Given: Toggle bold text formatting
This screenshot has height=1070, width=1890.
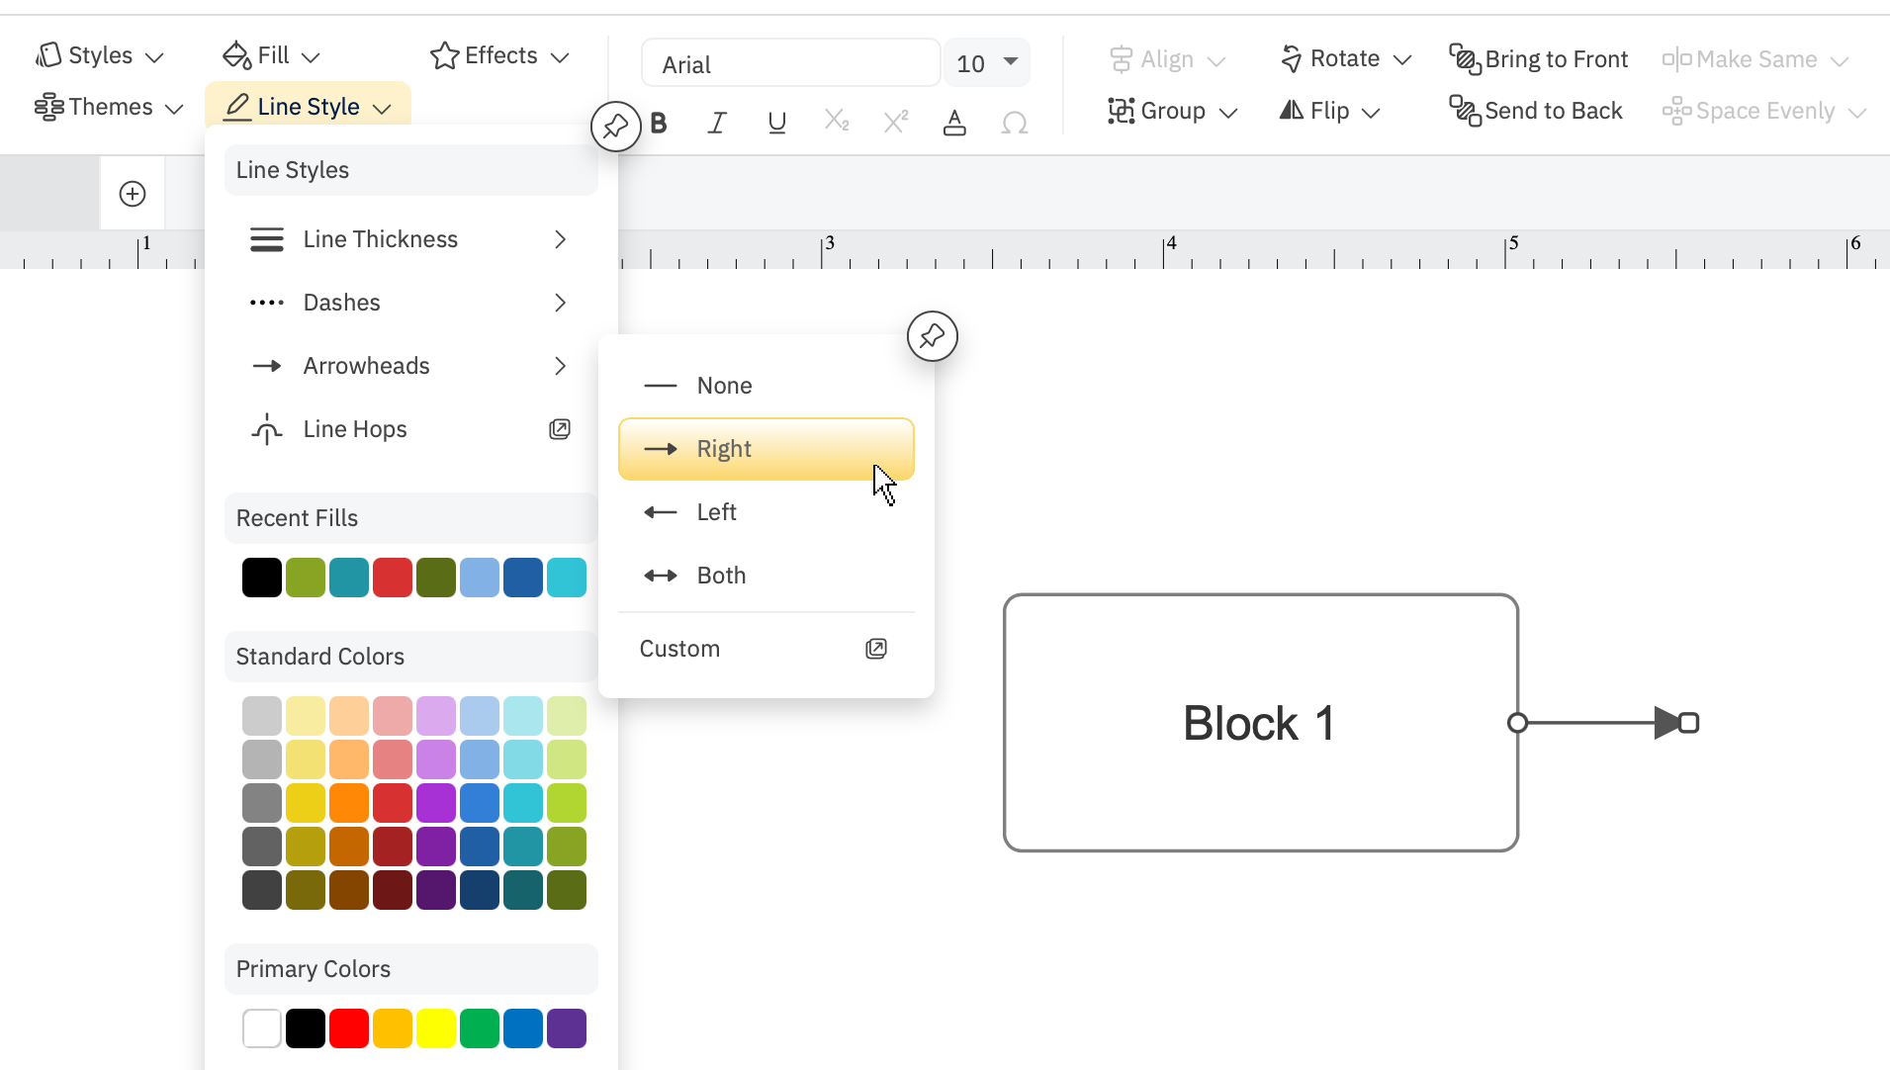Looking at the screenshot, I should coord(660,124).
